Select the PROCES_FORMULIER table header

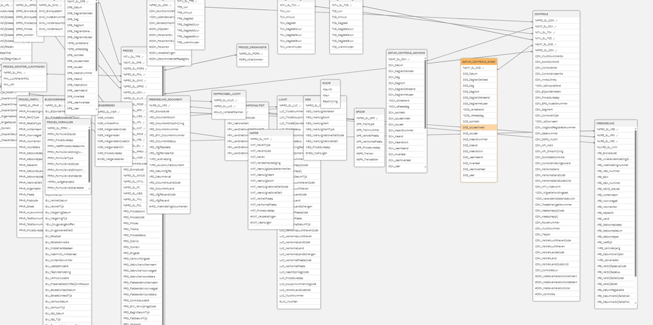click(68, 122)
